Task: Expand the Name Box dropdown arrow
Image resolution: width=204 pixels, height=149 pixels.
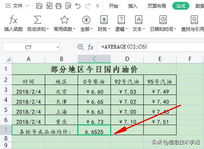Action: 58,47
